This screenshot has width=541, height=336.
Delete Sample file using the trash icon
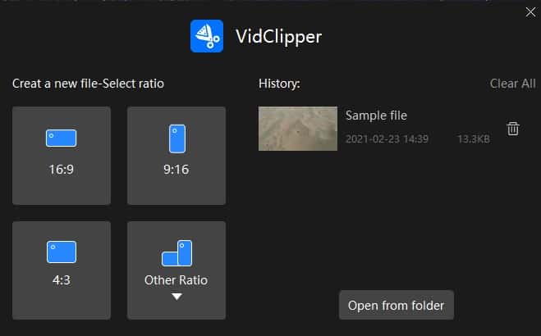[x=513, y=129]
